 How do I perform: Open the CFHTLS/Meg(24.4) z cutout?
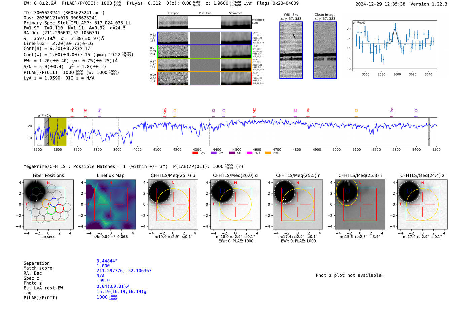423,204
